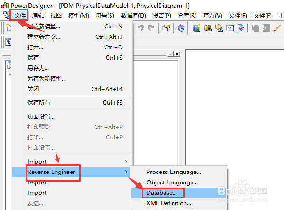Open the 数据库(D) menu
This screenshot has width=284, height=210.
coord(133,16)
